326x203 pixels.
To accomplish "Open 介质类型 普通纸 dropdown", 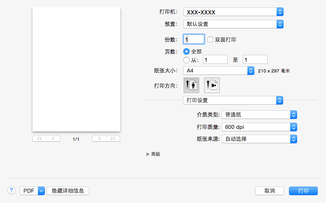I will tap(259, 114).
